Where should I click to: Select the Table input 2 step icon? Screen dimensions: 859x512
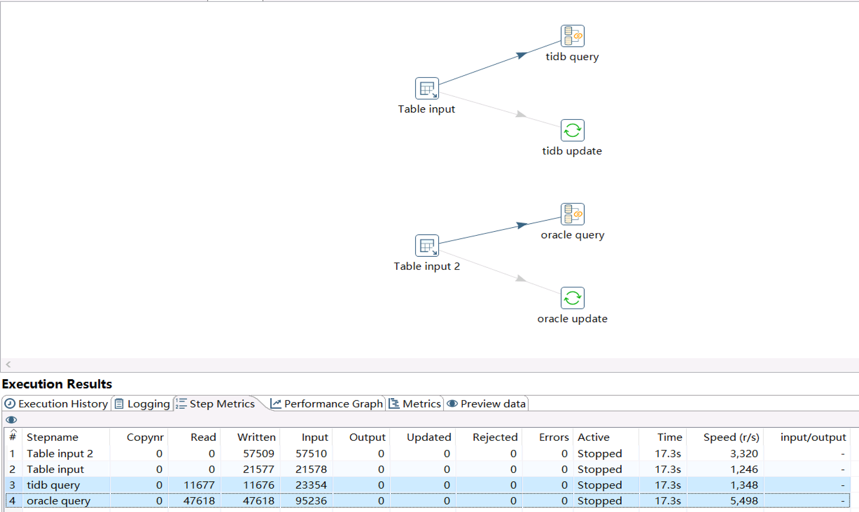click(x=427, y=246)
